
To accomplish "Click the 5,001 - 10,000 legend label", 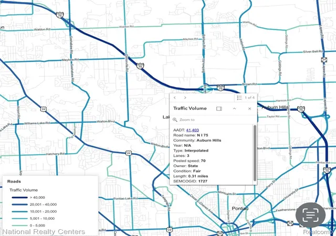I will point(42,219).
